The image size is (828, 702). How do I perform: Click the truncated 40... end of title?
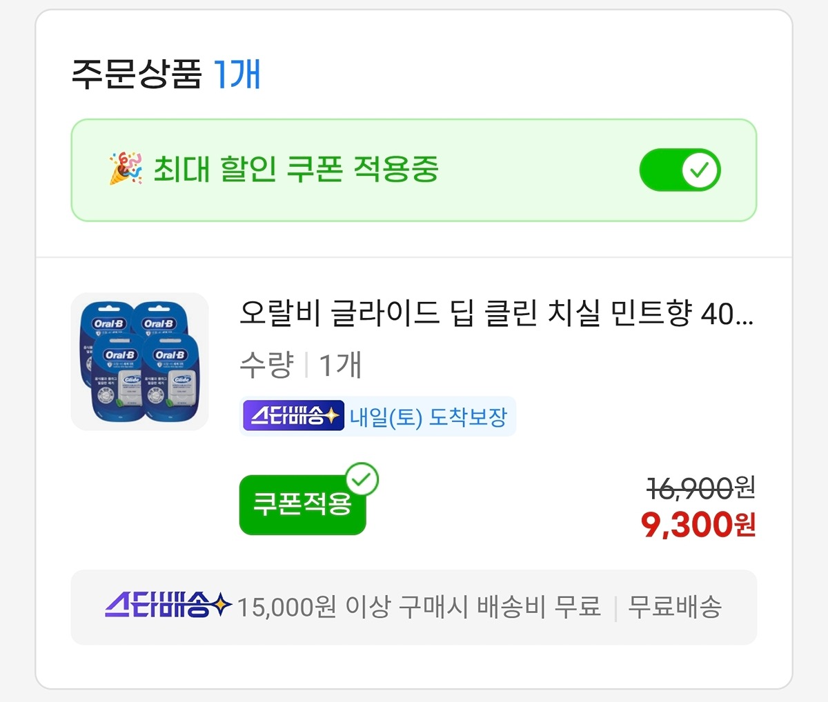tap(727, 314)
